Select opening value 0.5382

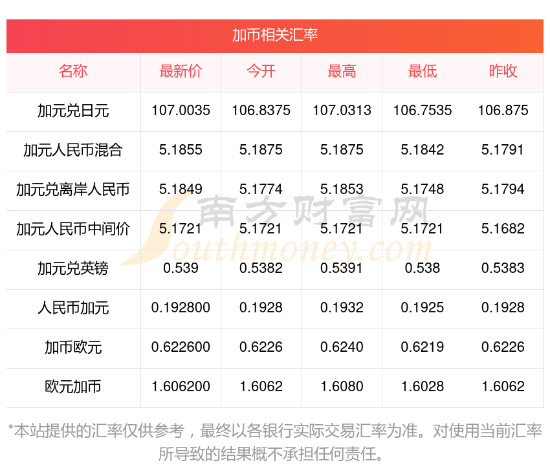point(261,268)
